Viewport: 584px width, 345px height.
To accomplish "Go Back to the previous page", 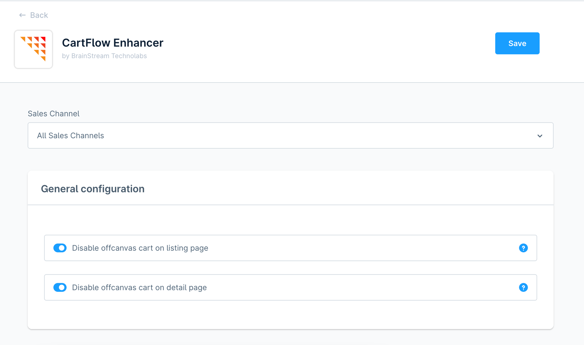I will [x=33, y=15].
